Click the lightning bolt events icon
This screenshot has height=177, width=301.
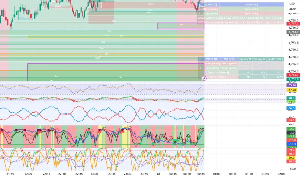tap(204, 78)
